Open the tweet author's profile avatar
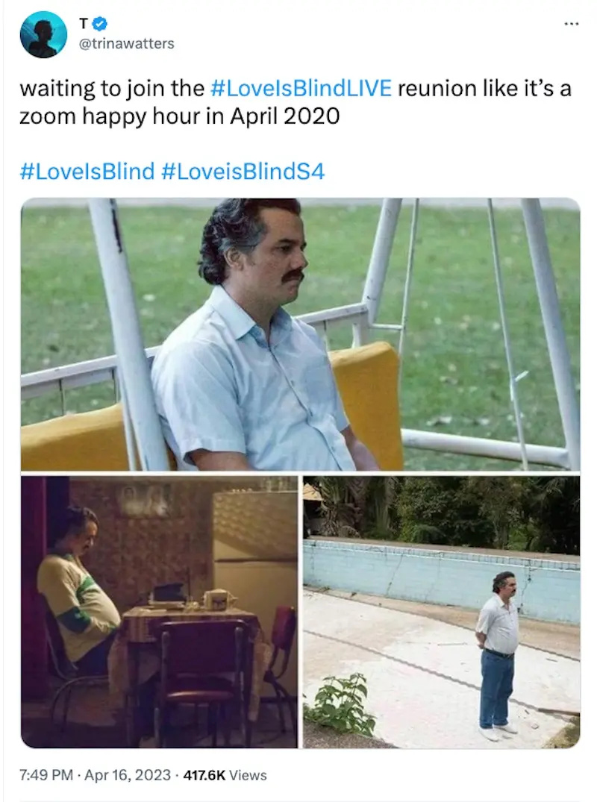Image resolution: width=597 pixels, height=802 pixels. coord(43,35)
